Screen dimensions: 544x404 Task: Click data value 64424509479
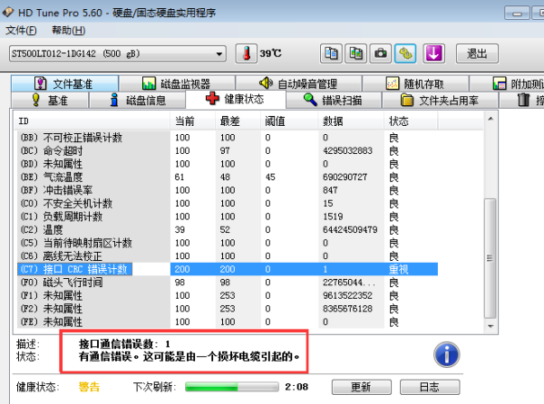click(350, 230)
